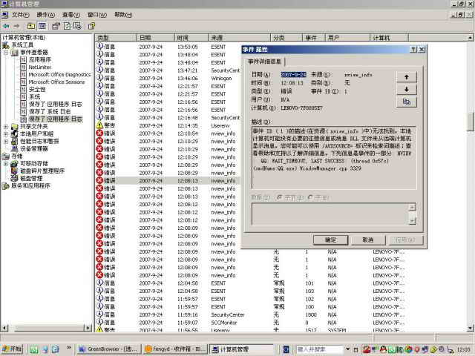Click the Up one level folder icon

click(x=31, y=27)
